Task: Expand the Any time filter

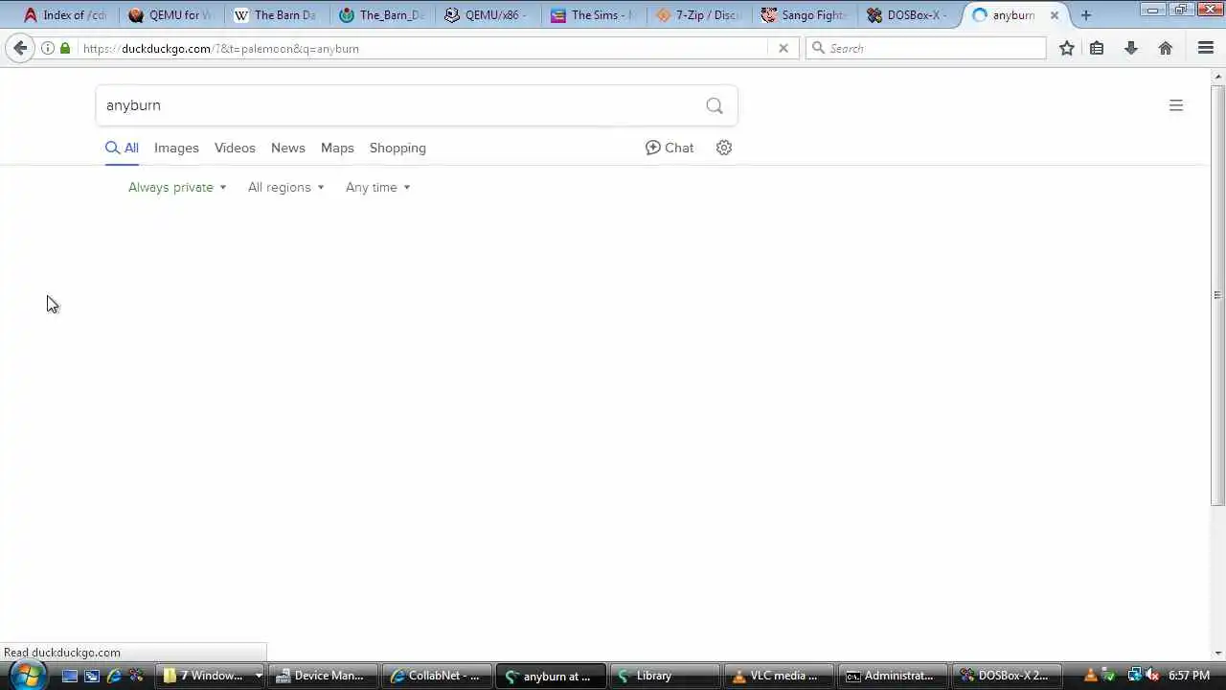Action: point(377,187)
